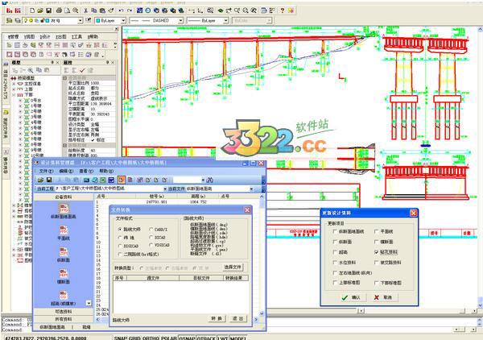The height and width of the screenshot is (340, 483).
Task: Enable the 超高 checkbox
Action: (335, 251)
